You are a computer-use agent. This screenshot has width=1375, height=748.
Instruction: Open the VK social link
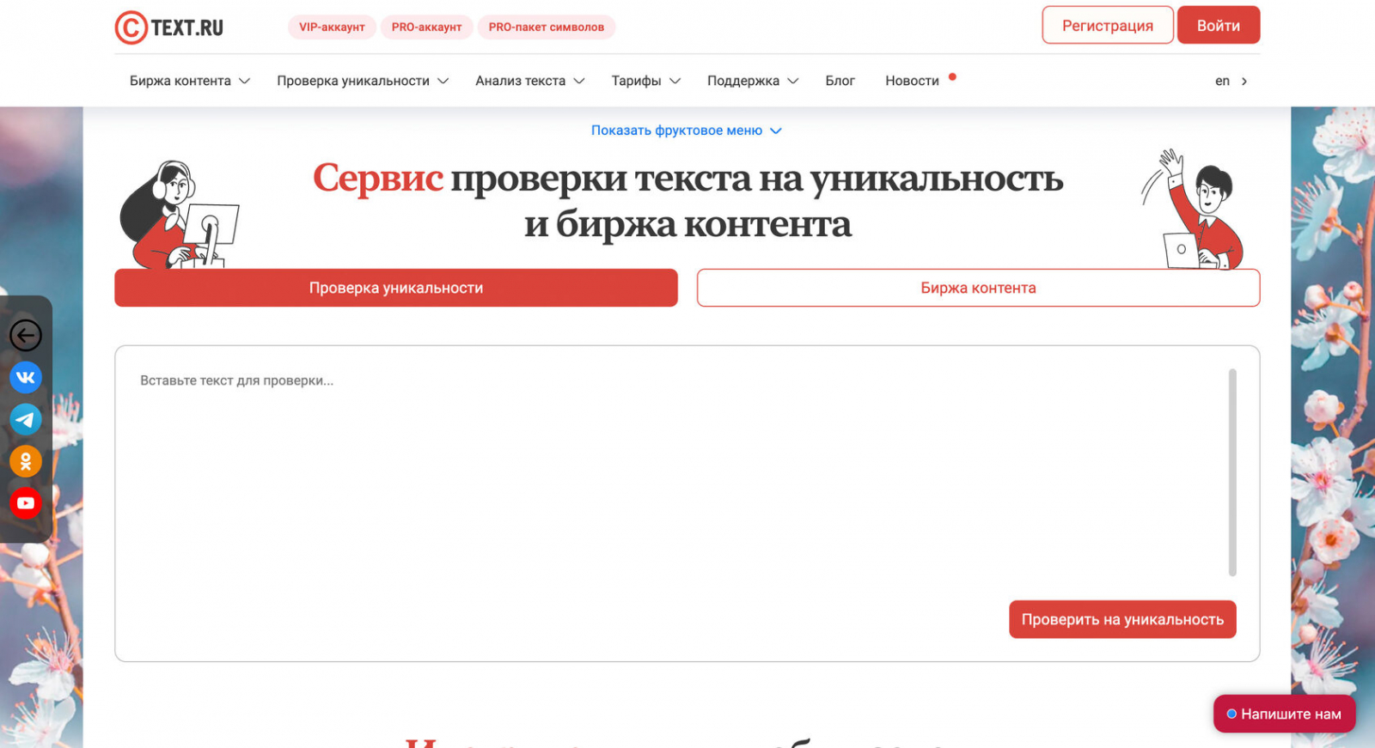tap(26, 377)
